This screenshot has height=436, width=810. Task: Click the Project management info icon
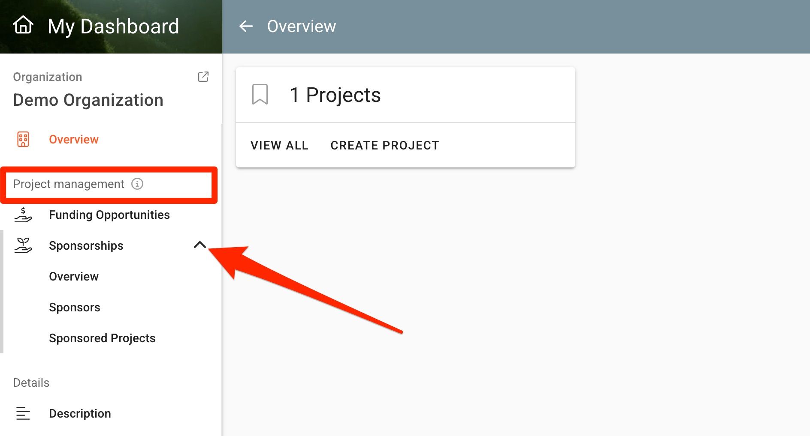[137, 184]
